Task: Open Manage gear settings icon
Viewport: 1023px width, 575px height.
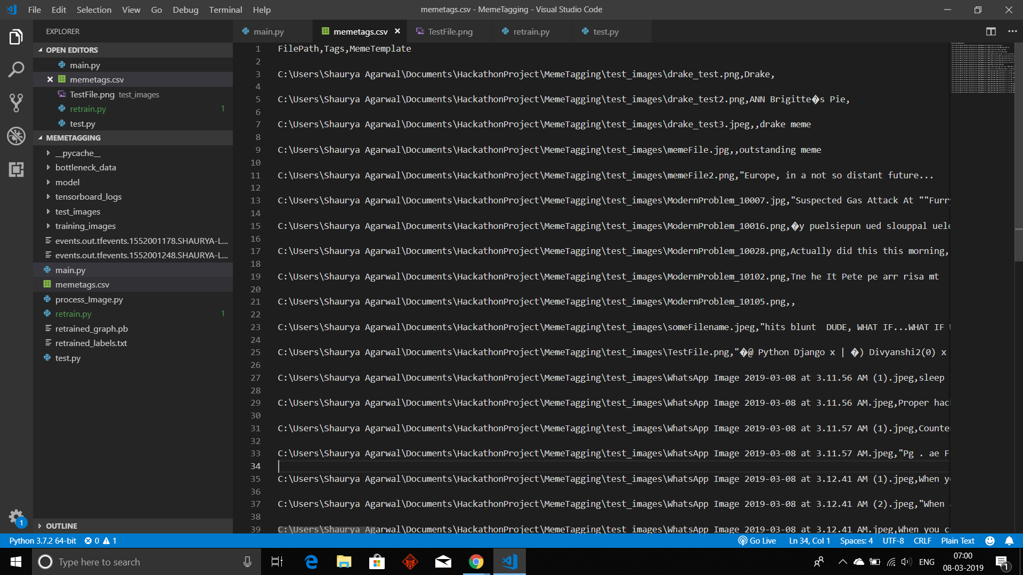Action: tap(16, 517)
